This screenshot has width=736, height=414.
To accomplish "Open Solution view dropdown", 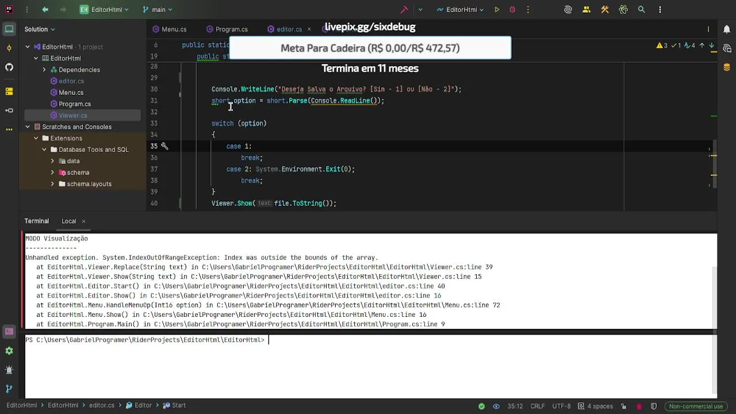I will (39, 29).
